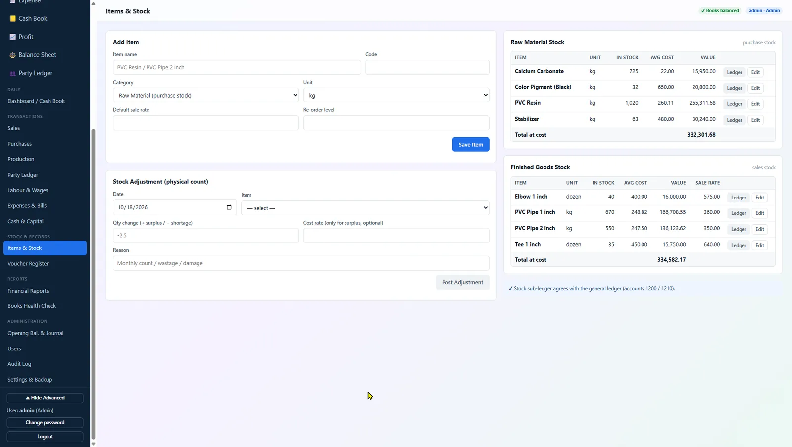Click the Party Ledger people icon

point(13,73)
